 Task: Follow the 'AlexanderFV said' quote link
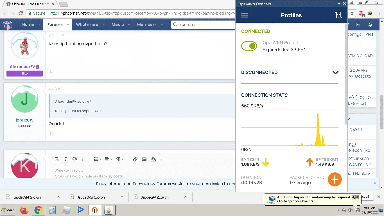70,102
